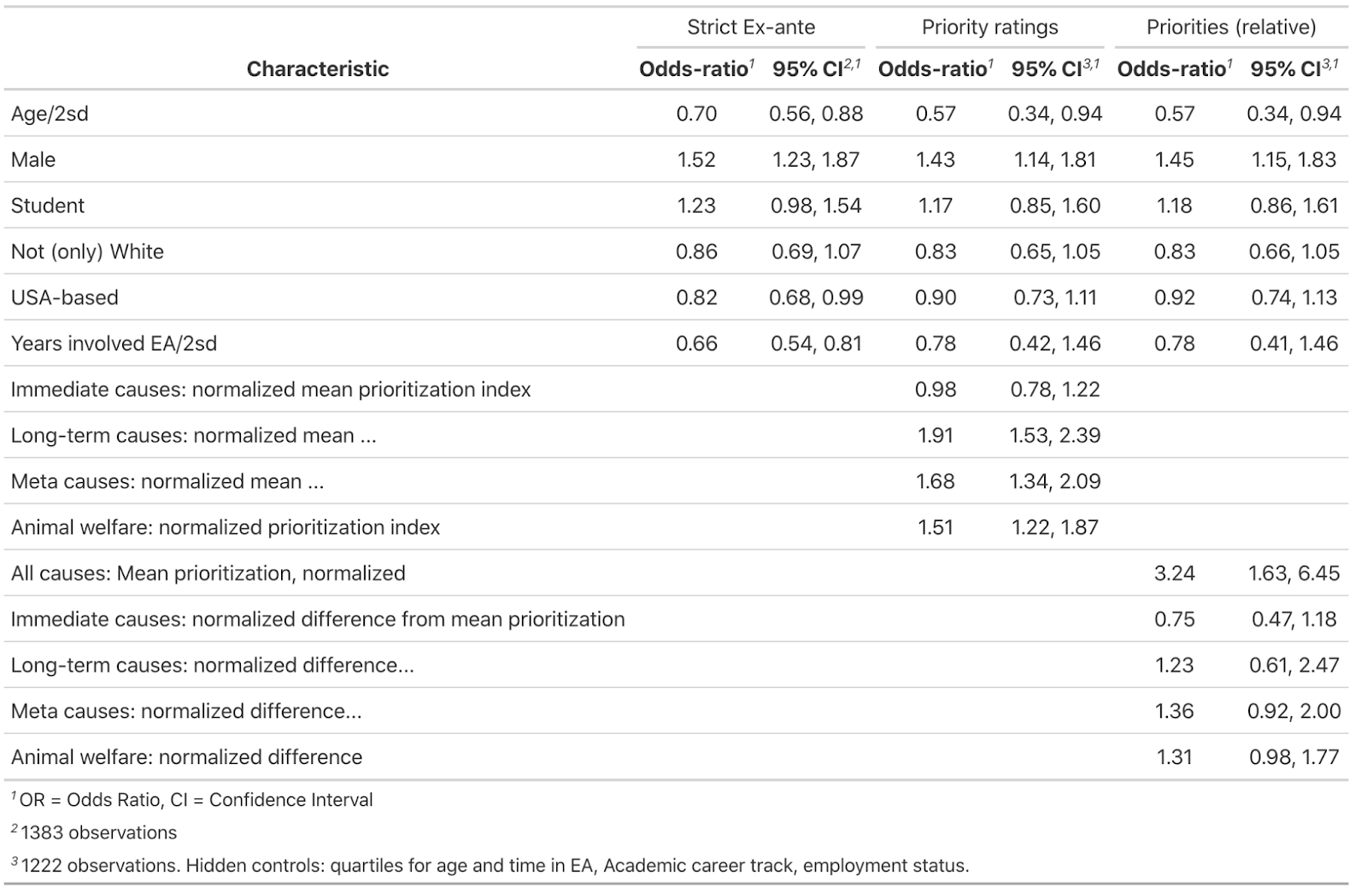
Task: Click the "Priorities (relative)" group header
Action: [x=1230, y=27]
